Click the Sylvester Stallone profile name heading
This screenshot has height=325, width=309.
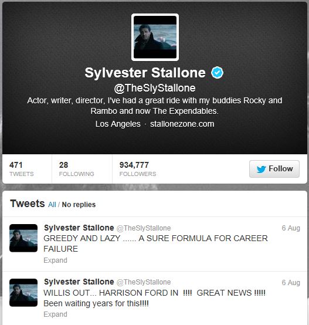tap(145, 73)
